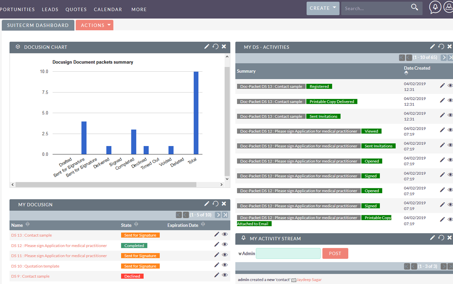Jump to last page in My Docusign
Image resolution: width=453 pixels, height=284 pixels.
(225, 215)
